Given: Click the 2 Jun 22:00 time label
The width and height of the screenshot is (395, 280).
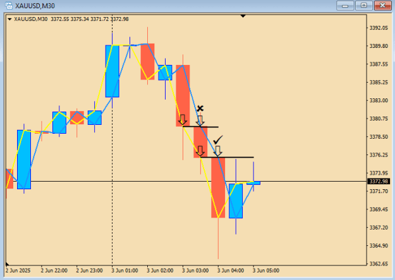Looking at the screenshot, I should (54, 271).
